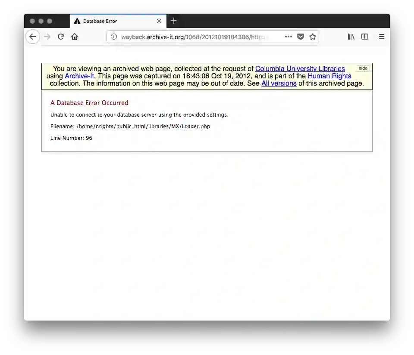Open page actions three-dot menu
414x355 pixels.
(289, 37)
